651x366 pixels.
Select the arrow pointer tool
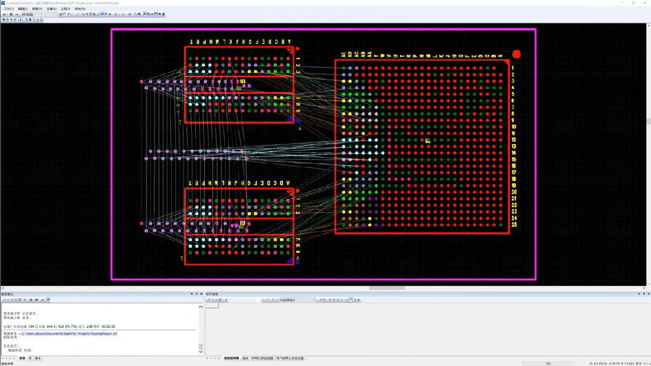coord(21,20)
